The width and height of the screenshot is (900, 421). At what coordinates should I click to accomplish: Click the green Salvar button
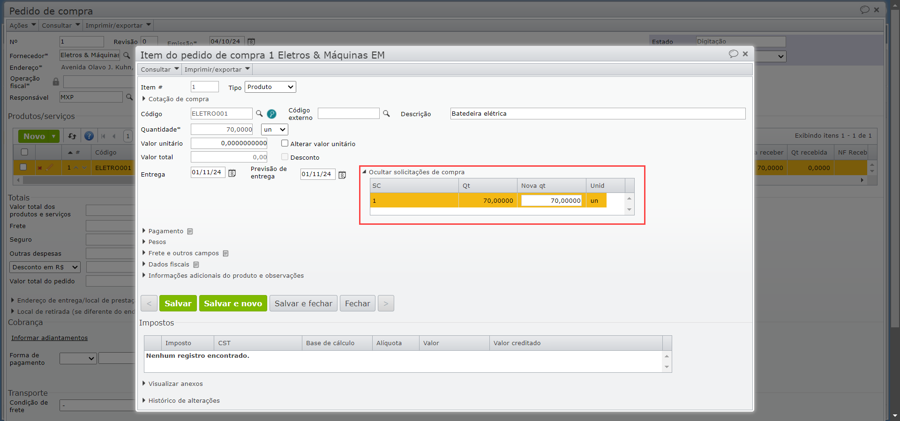click(x=178, y=303)
